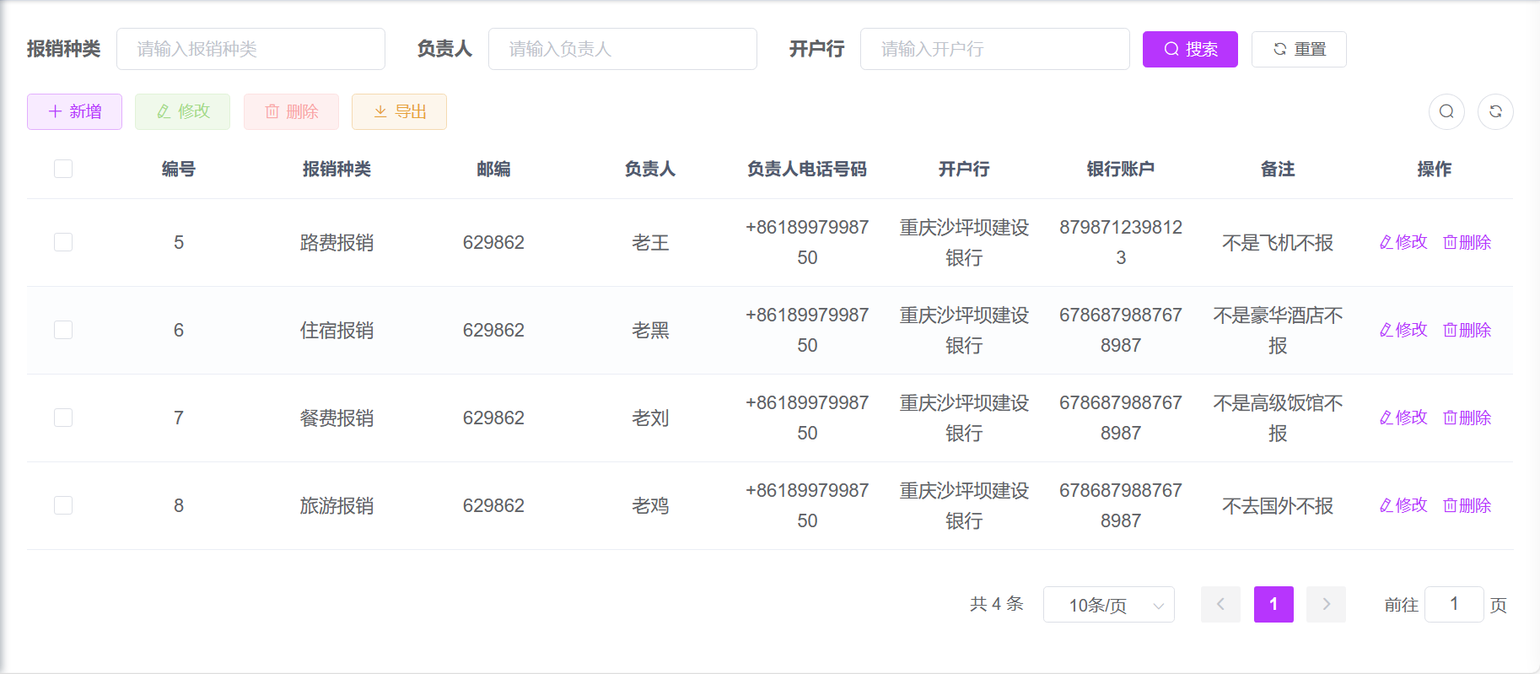Refresh the table with round refresh icon

tap(1495, 111)
